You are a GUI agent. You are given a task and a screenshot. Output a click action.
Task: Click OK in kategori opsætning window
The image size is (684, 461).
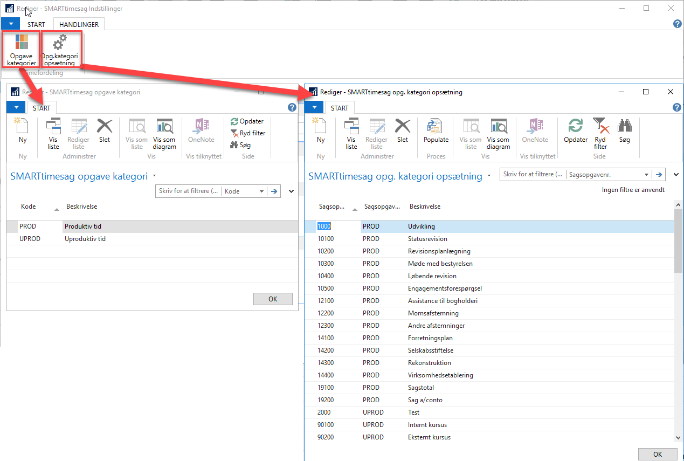click(658, 454)
